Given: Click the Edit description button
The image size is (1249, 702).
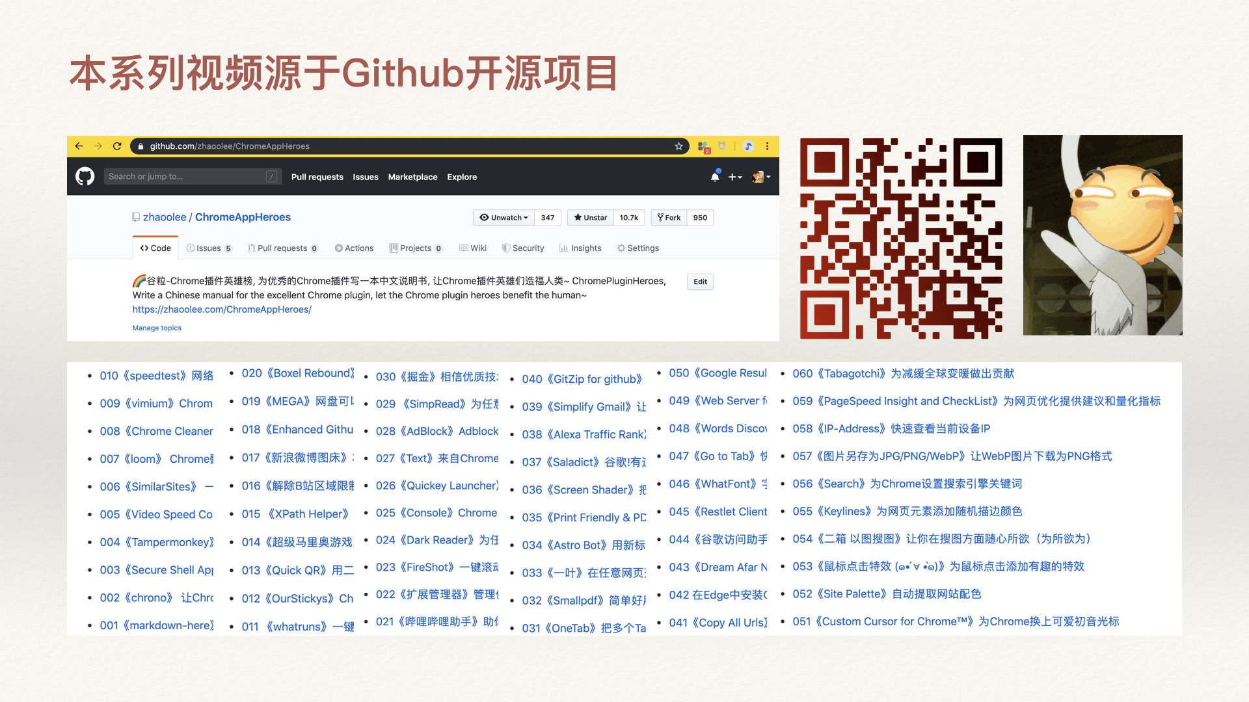Looking at the screenshot, I should (700, 281).
